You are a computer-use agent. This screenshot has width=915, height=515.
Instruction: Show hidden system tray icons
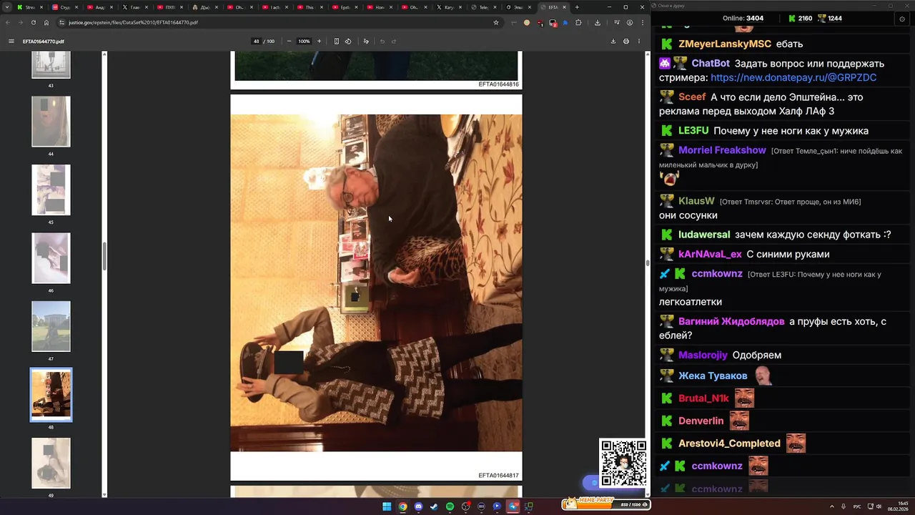(x=832, y=506)
